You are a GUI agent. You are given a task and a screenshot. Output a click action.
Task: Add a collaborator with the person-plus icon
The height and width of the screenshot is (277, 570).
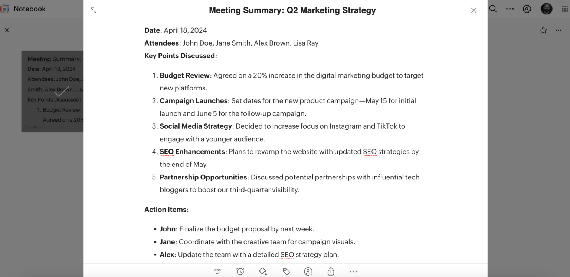[308, 271]
